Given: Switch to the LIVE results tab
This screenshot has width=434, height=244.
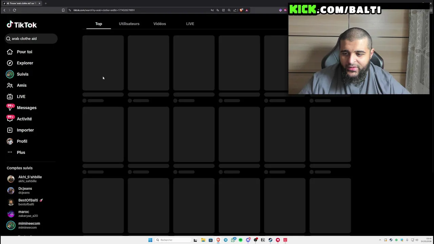Looking at the screenshot, I should (x=190, y=24).
